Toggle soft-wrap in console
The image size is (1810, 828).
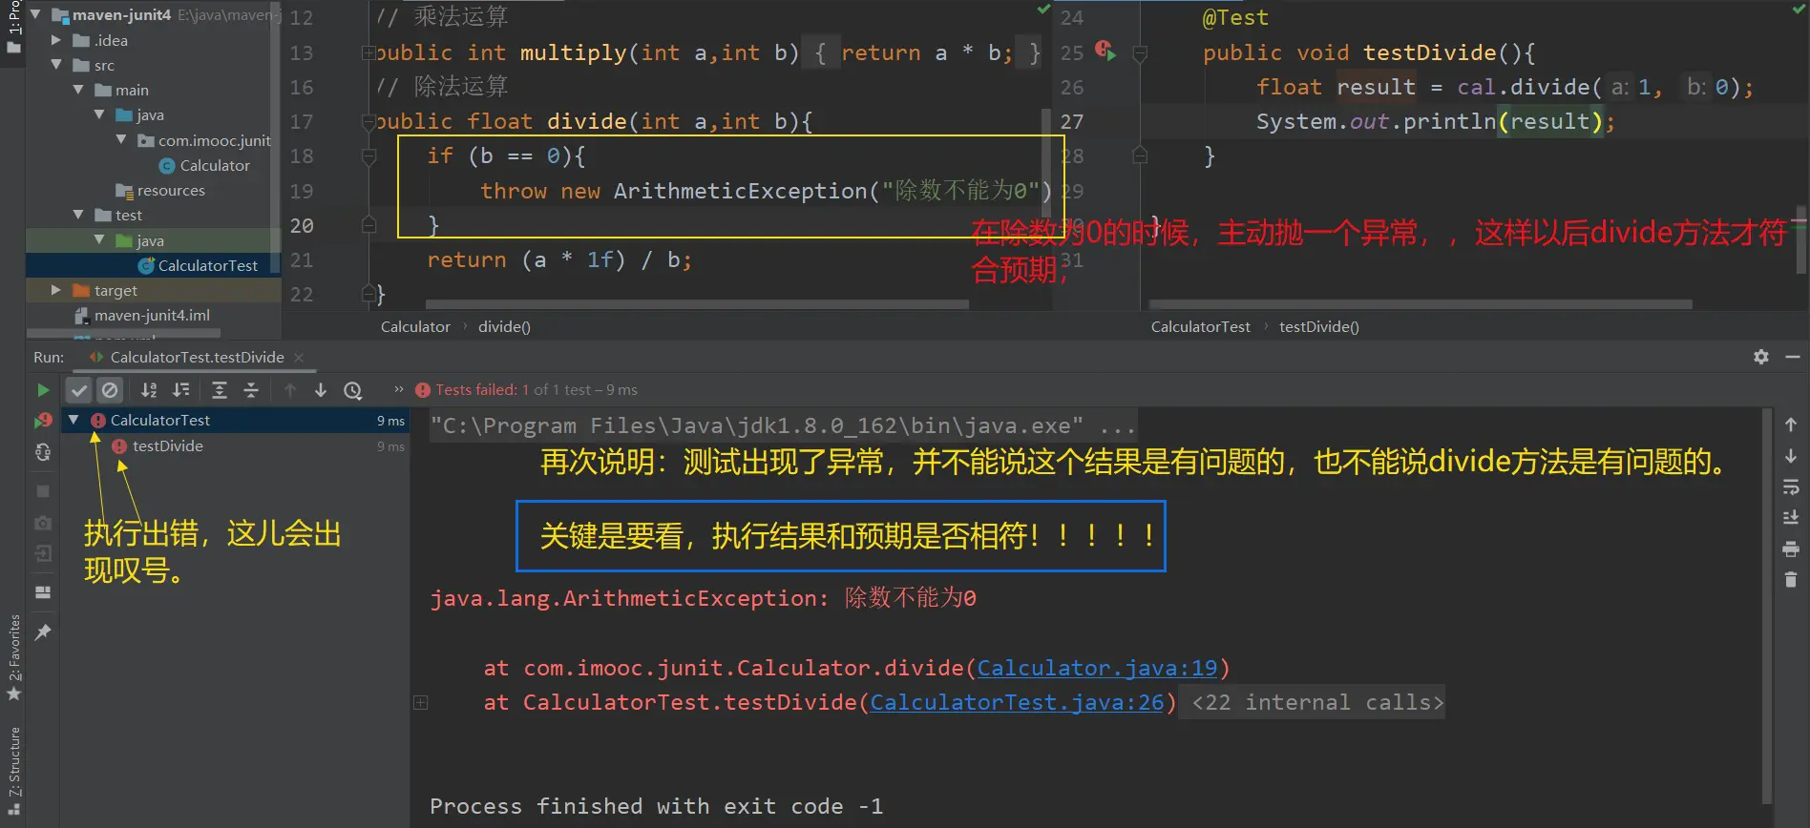[x=1791, y=487]
